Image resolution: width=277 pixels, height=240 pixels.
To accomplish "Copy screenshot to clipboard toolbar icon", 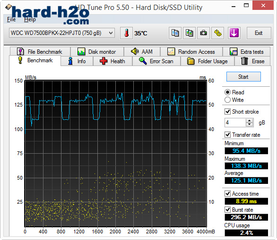I will click(x=189, y=33).
